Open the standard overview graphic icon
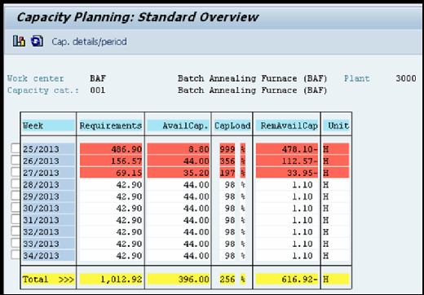The image size is (424, 295). pos(19,41)
